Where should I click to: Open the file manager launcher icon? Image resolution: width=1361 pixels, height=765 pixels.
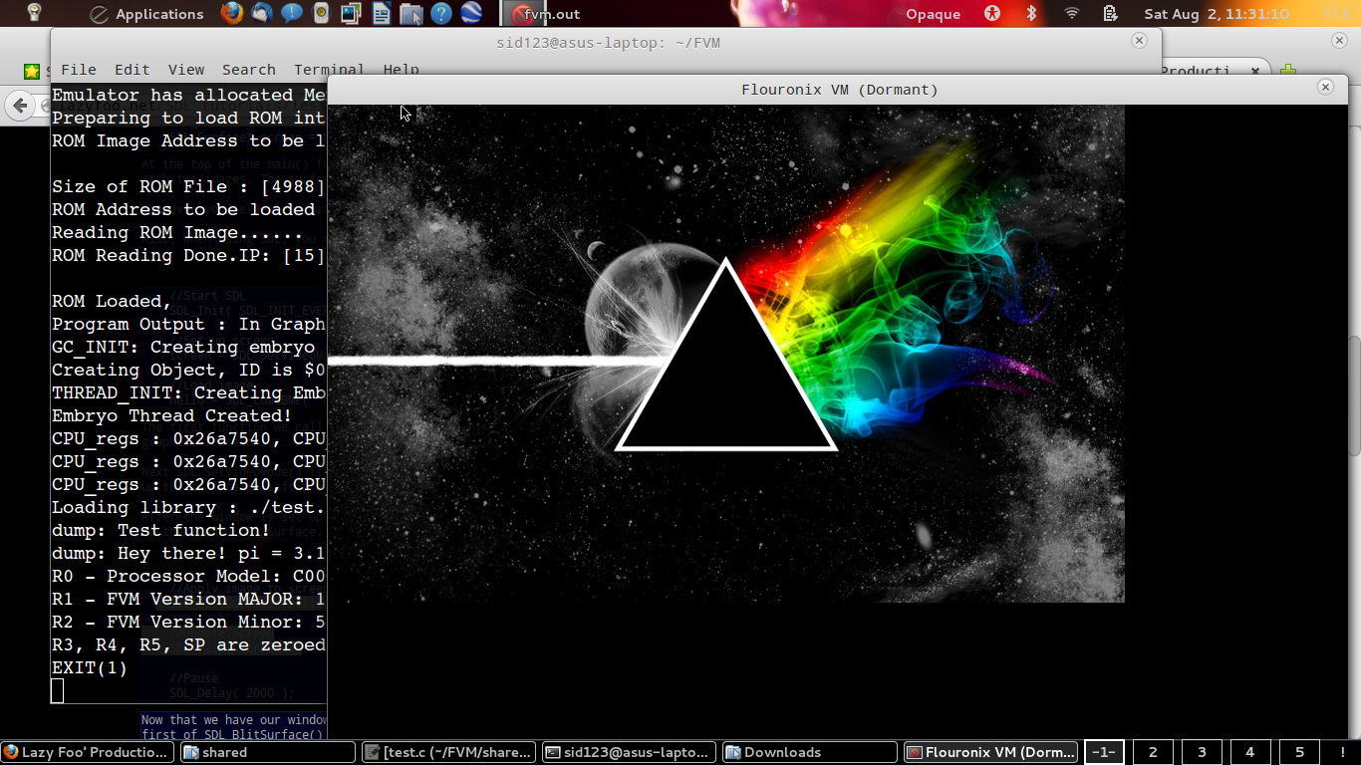click(410, 13)
